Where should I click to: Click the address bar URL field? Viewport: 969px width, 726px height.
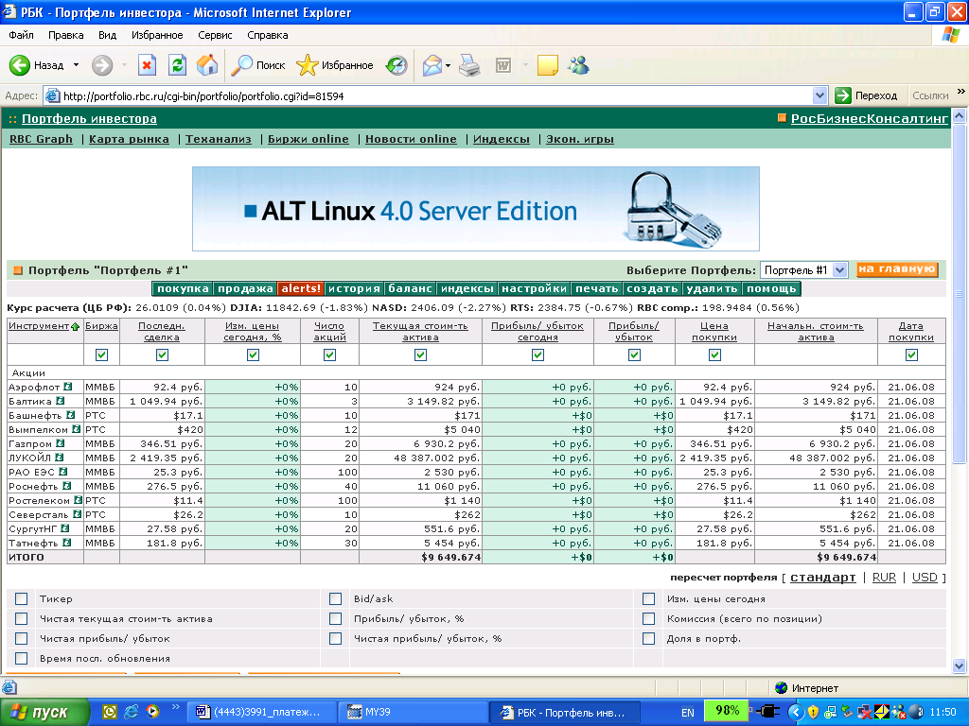[426, 95]
